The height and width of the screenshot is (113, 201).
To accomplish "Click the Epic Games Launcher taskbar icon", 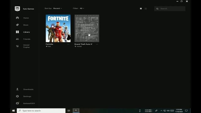I will pos(76,110).
